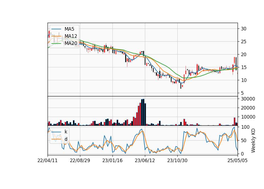Click price axis value 5
The height and width of the screenshot is (189, 264).
pos(242,93)
